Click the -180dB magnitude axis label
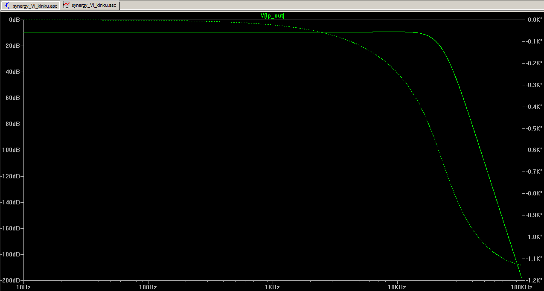544x291 pixels. [11, 254]
